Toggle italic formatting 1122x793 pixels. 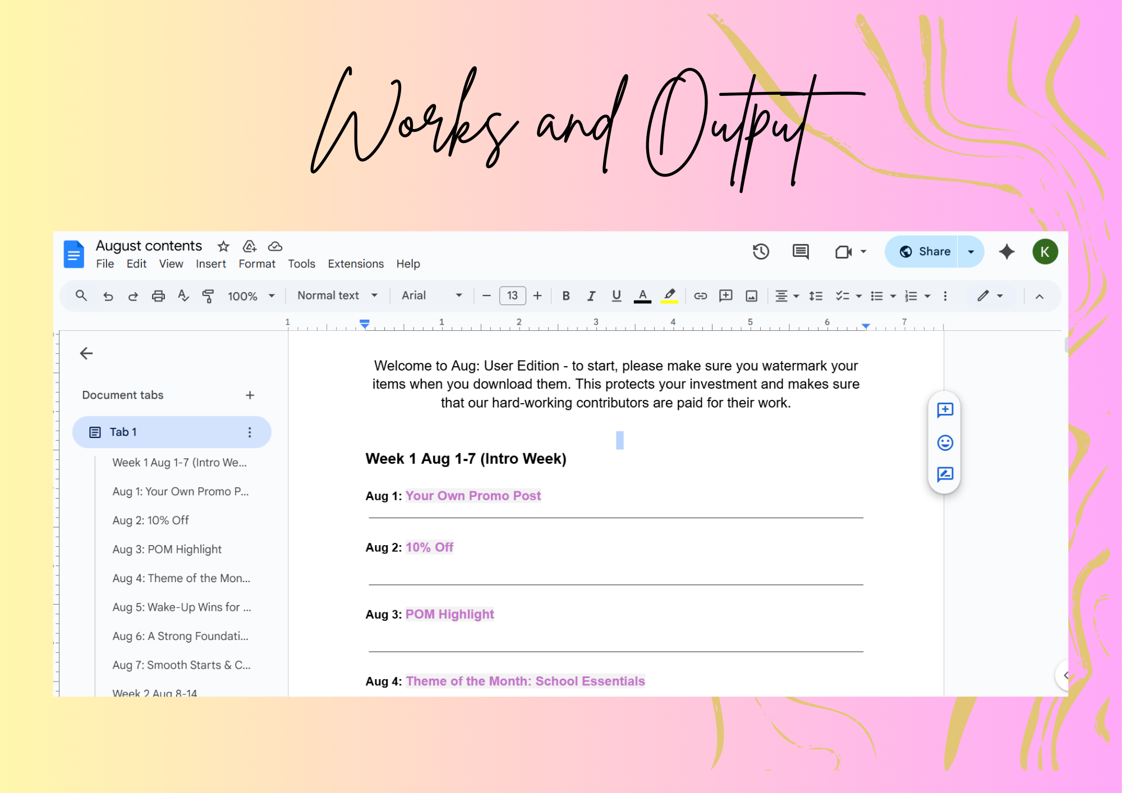pos(591,296)
